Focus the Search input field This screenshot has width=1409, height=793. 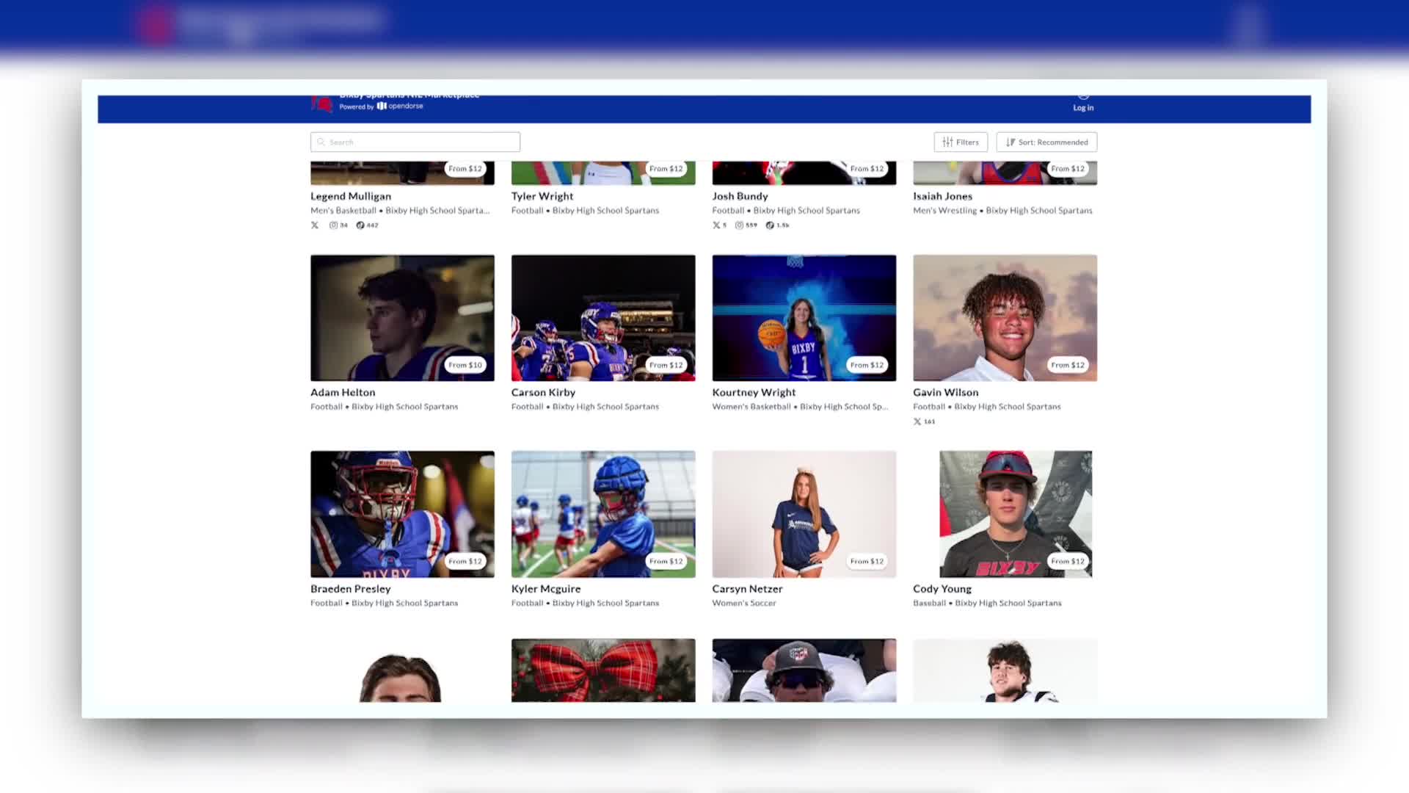(422, 142)
